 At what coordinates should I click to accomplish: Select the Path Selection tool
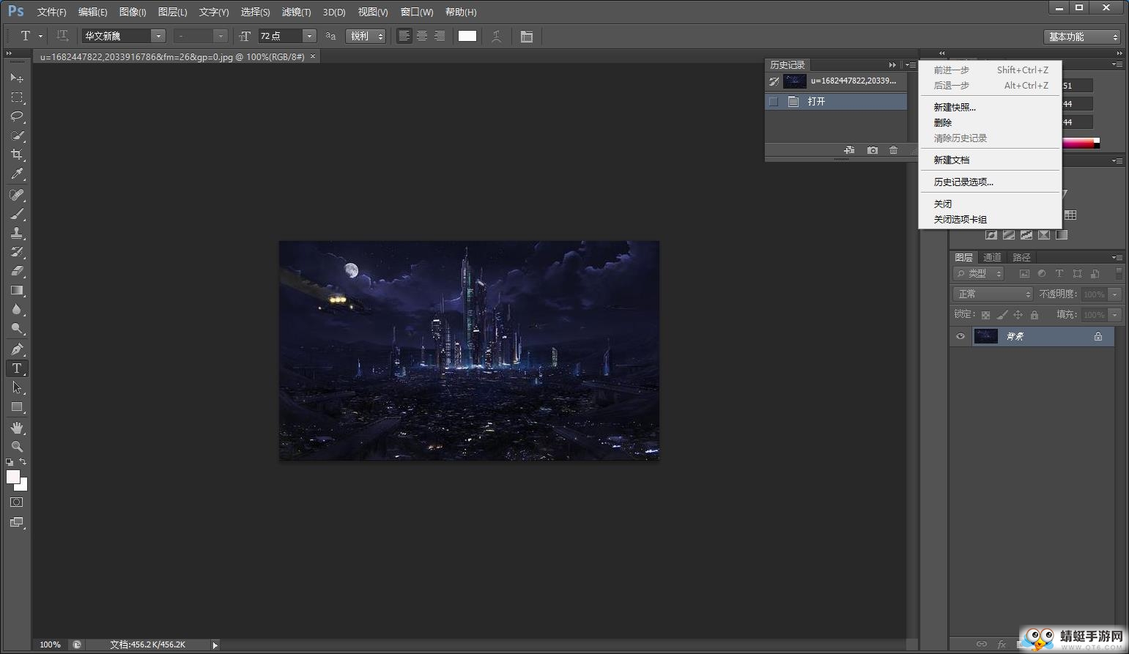(x=17, y=387)
